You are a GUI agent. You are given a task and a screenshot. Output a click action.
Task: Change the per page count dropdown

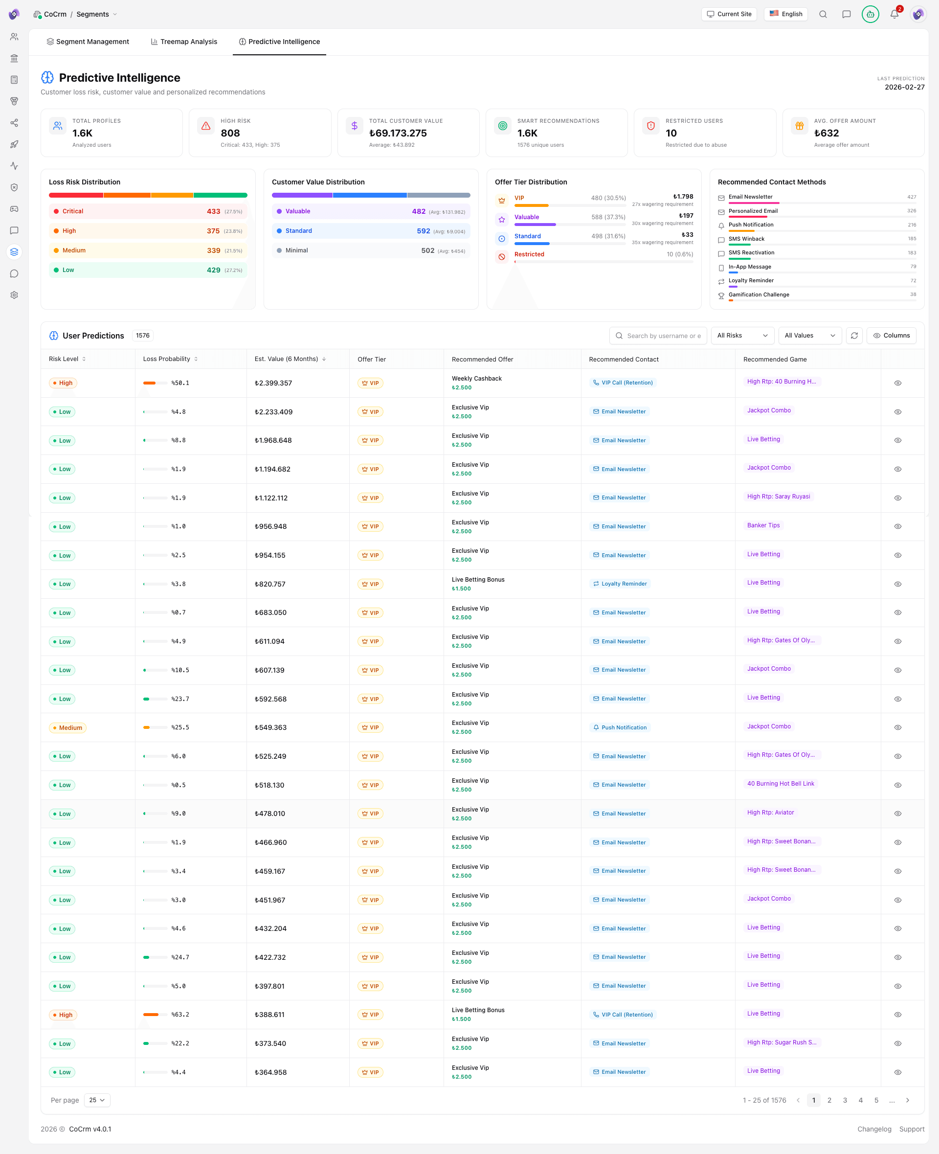(97, 1100)
